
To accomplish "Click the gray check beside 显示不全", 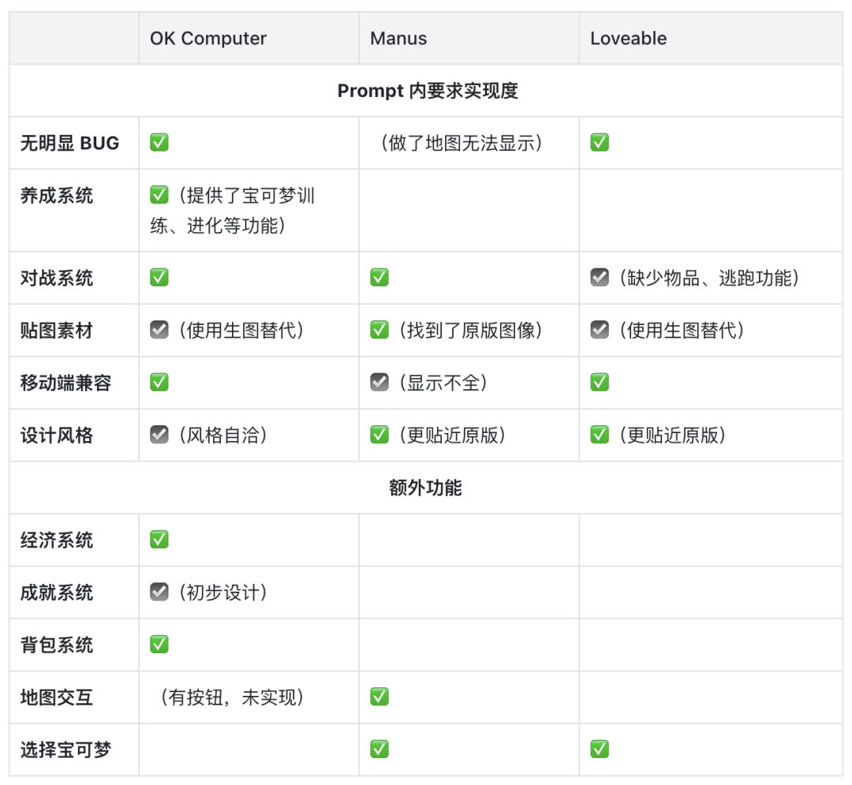I will click(379, 383).
